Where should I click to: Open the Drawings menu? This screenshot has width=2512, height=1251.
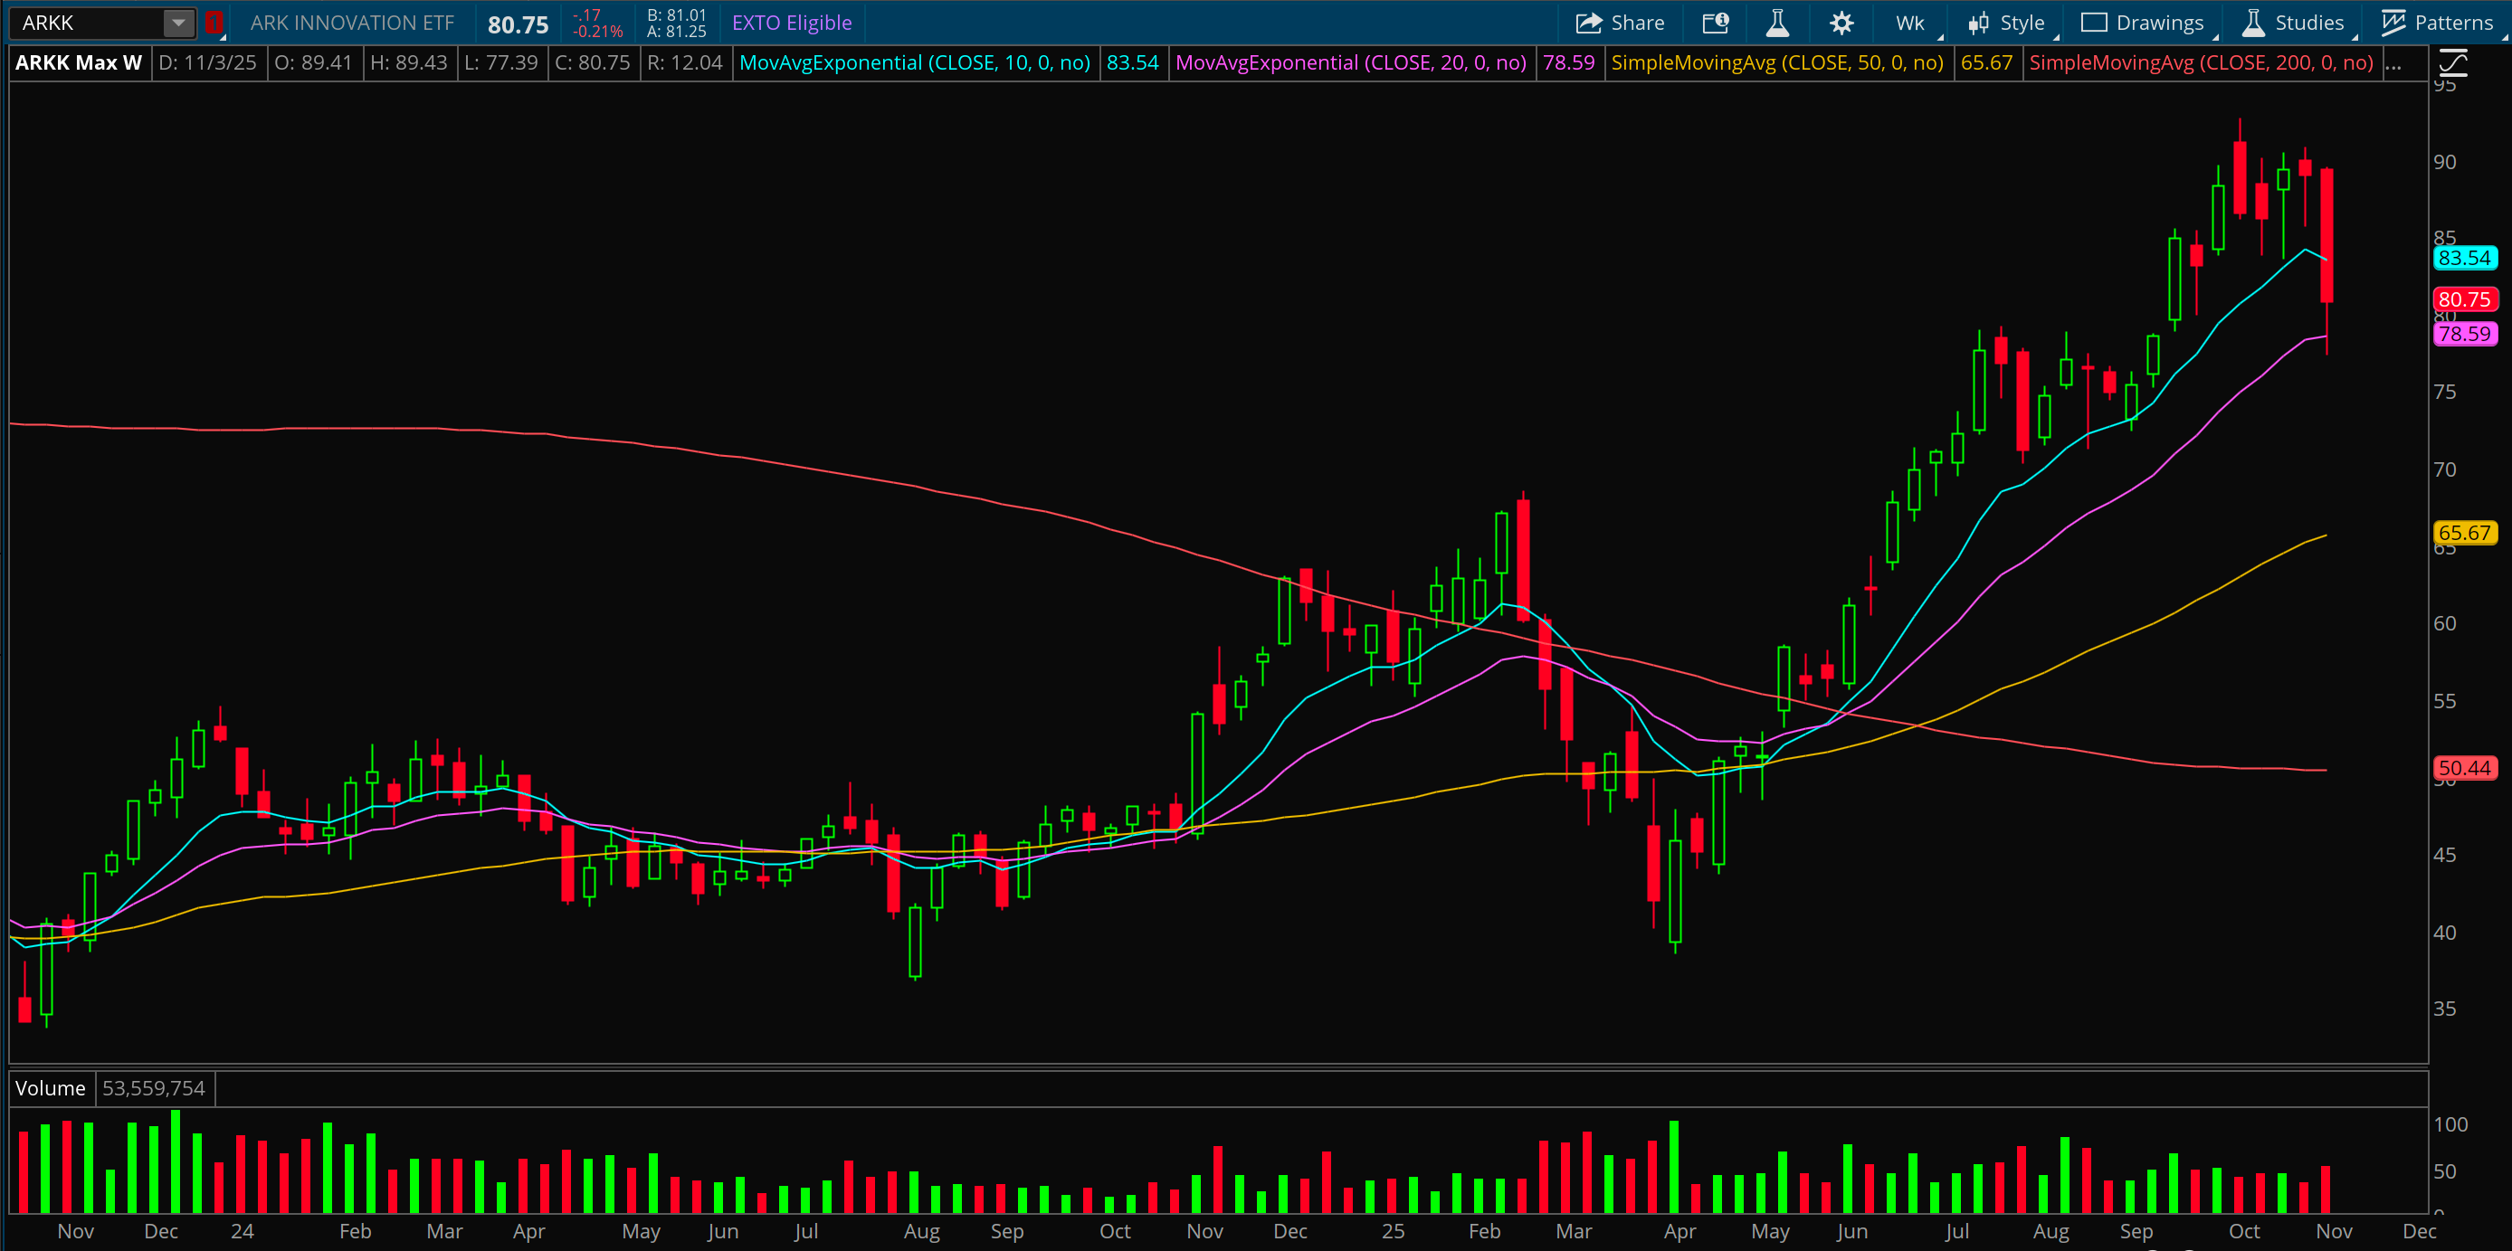[x=2159, y=23]
